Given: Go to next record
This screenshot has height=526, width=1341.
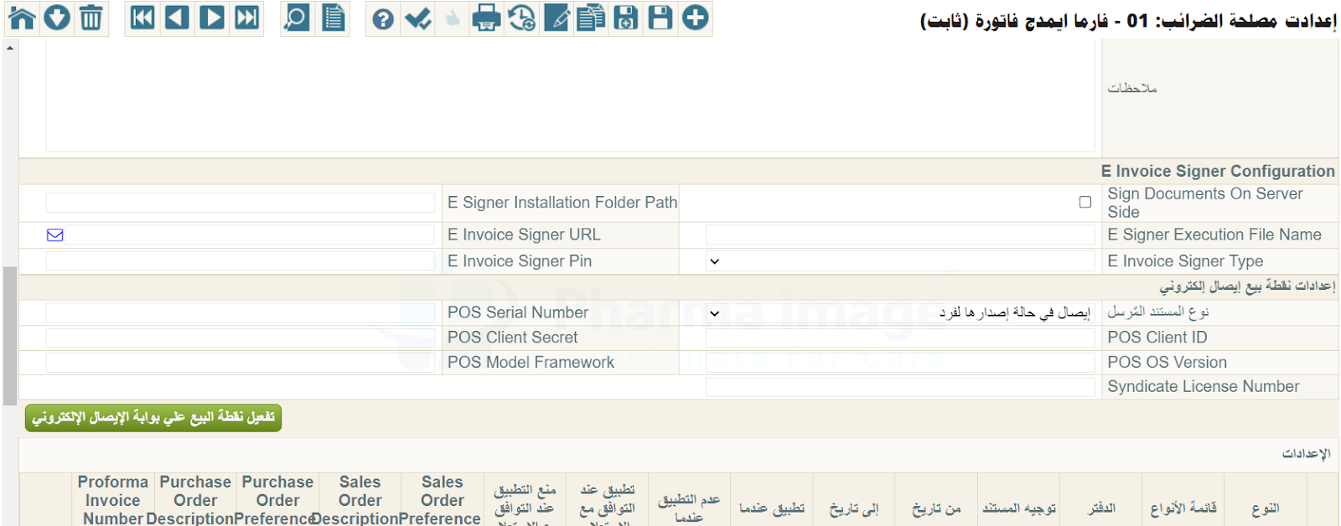Looking at the screenshot, I should coord(212,18).
